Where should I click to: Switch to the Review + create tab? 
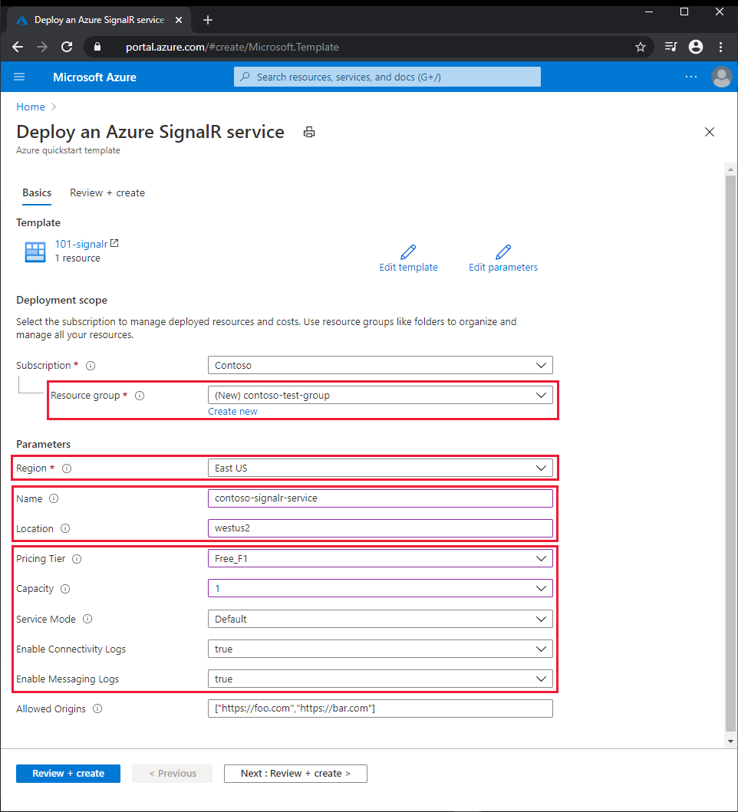coord(107,192)
